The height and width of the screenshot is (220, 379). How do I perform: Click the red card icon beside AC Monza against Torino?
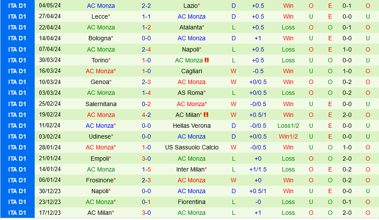coord(207,60)
